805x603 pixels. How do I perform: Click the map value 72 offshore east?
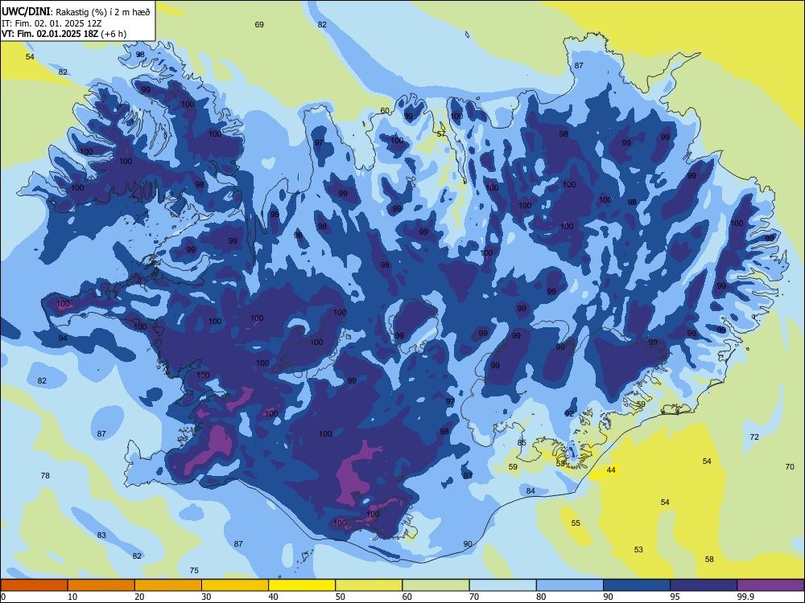(x=754, y=437)
